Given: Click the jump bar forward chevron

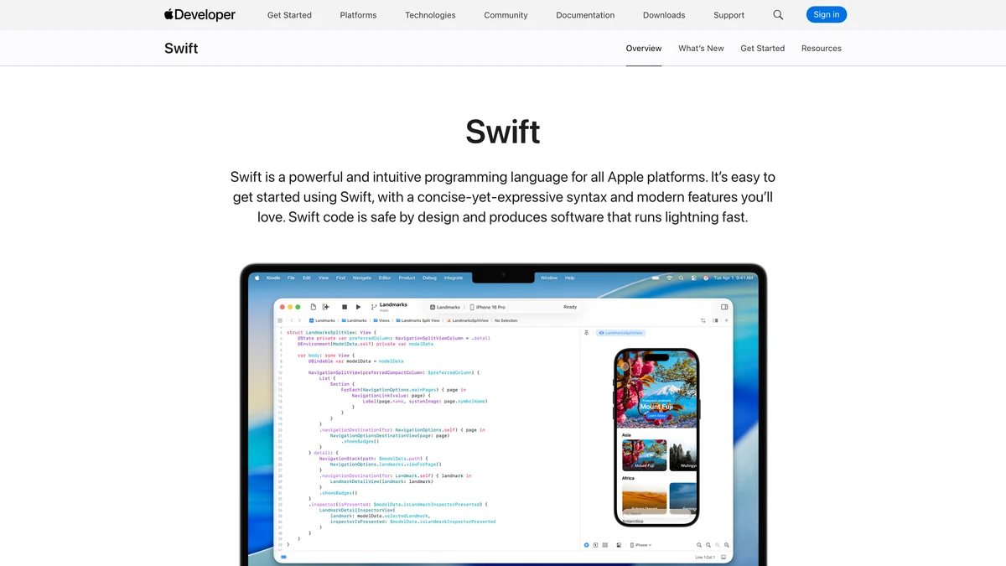Looking at the screenshot, I should (x=299, y=320).
